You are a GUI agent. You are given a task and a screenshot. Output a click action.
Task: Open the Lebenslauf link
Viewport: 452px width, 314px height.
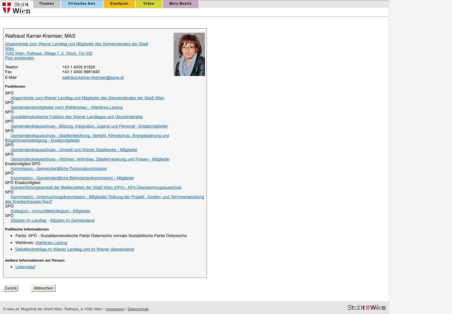(x=25, y=267)
